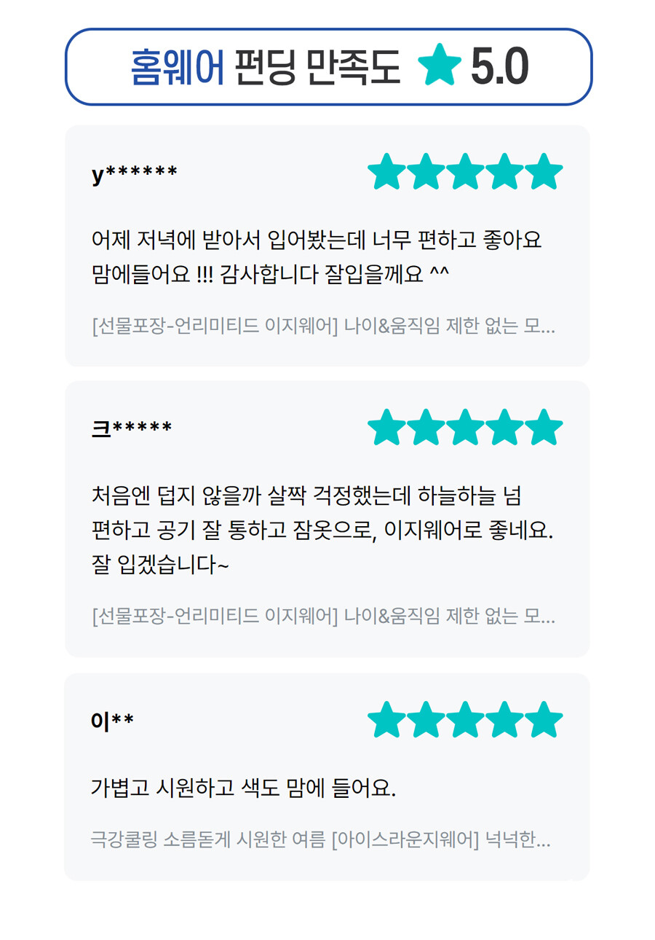Open the 언리미티드 이지웨어 product link under 크***** review
Viewport: 655px width, 940px height.
point(323,617)
